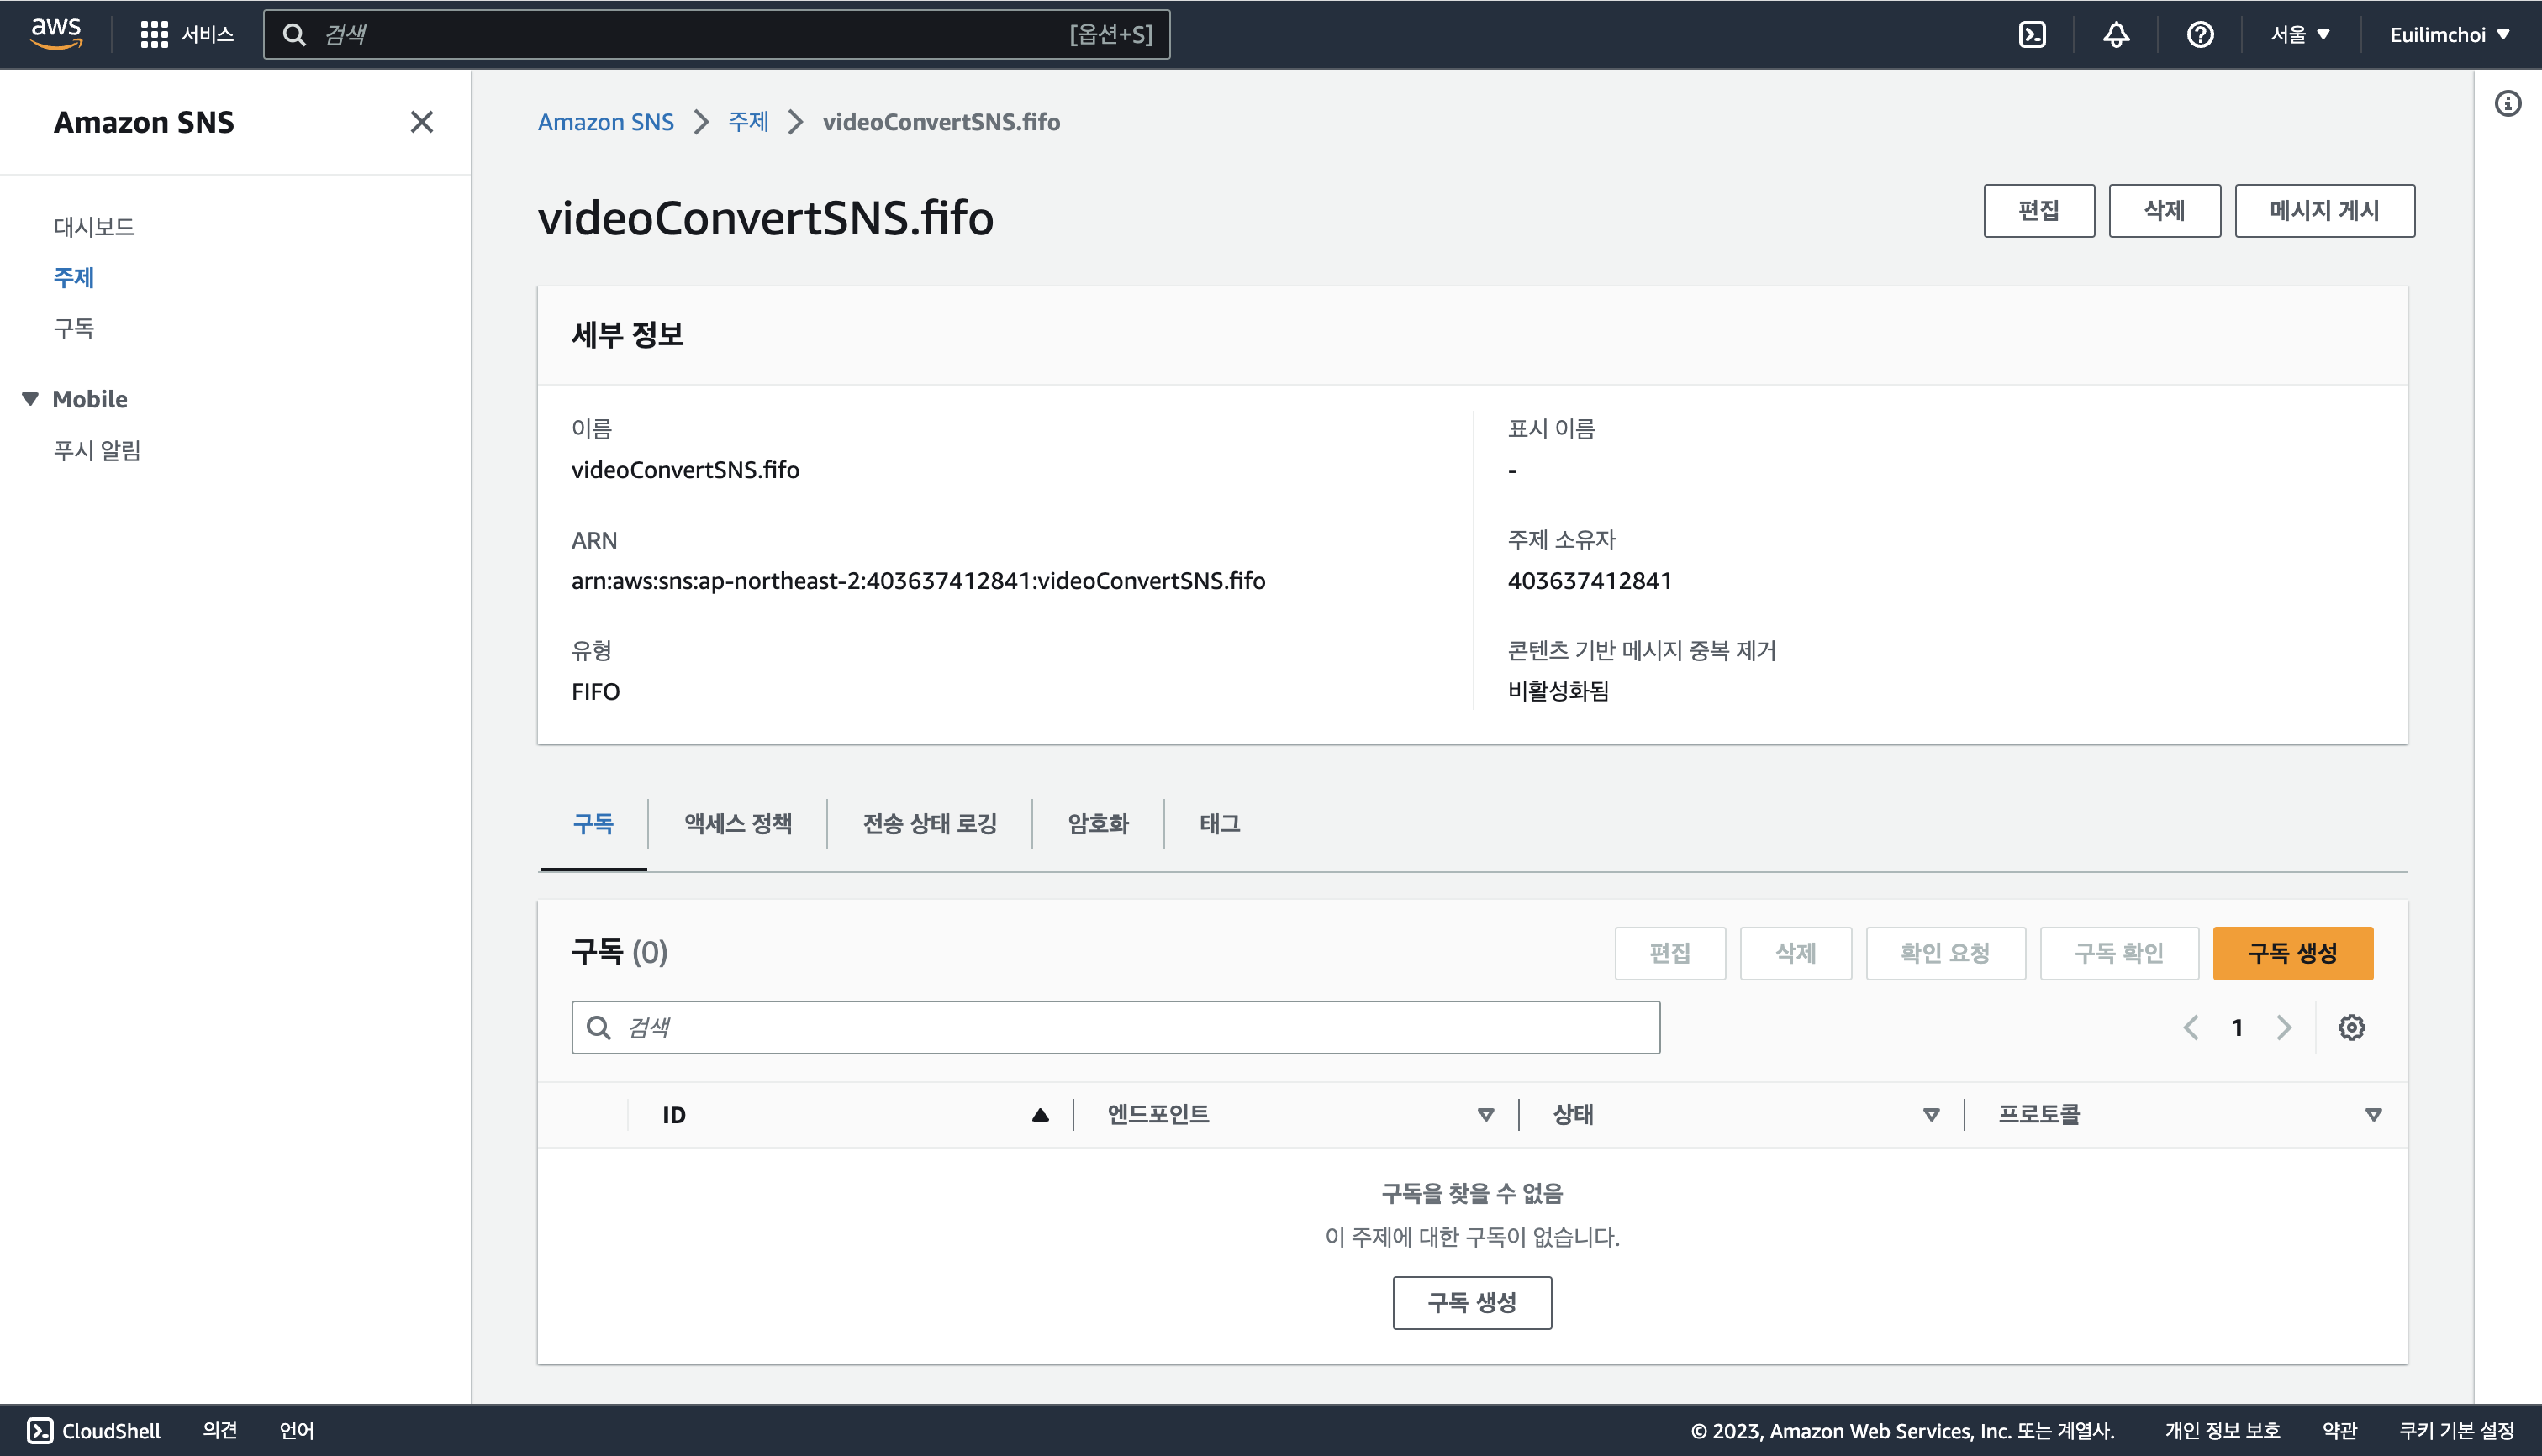Open the services grid icon

pos(153,34)
